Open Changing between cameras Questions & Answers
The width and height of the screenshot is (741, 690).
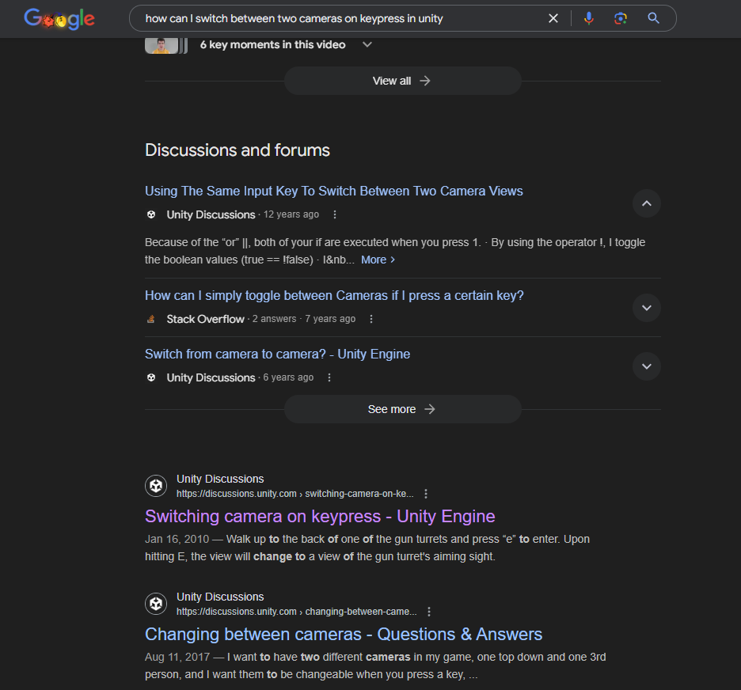pyautogui.click(x=344, y=634)
